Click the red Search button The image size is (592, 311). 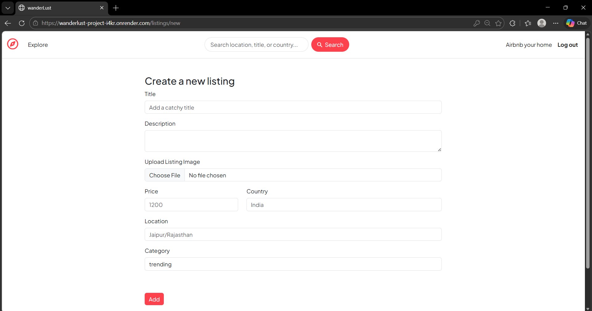click(x=330, y=45)
